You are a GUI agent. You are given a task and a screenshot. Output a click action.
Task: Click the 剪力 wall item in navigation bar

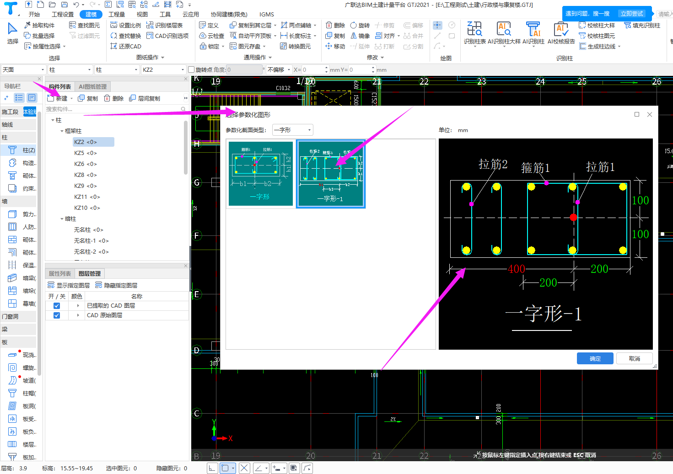tap(22, 214)
